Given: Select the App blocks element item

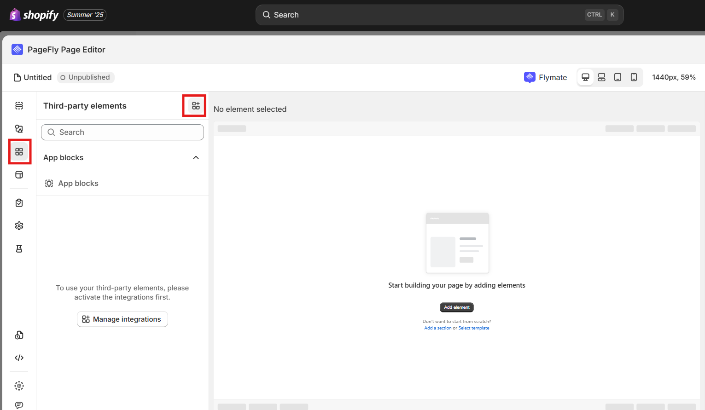Looking at the screenshot, I should coord(78,183).
